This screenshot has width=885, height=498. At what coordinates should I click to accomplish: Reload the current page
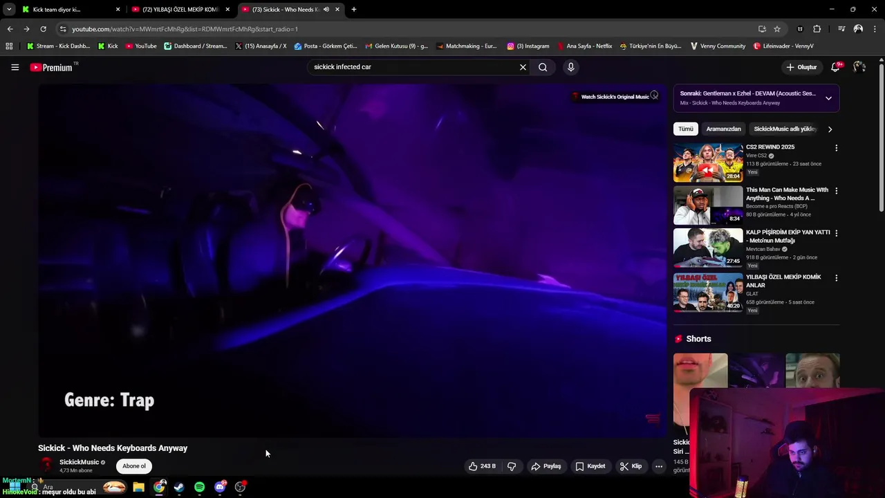[43, 29]
